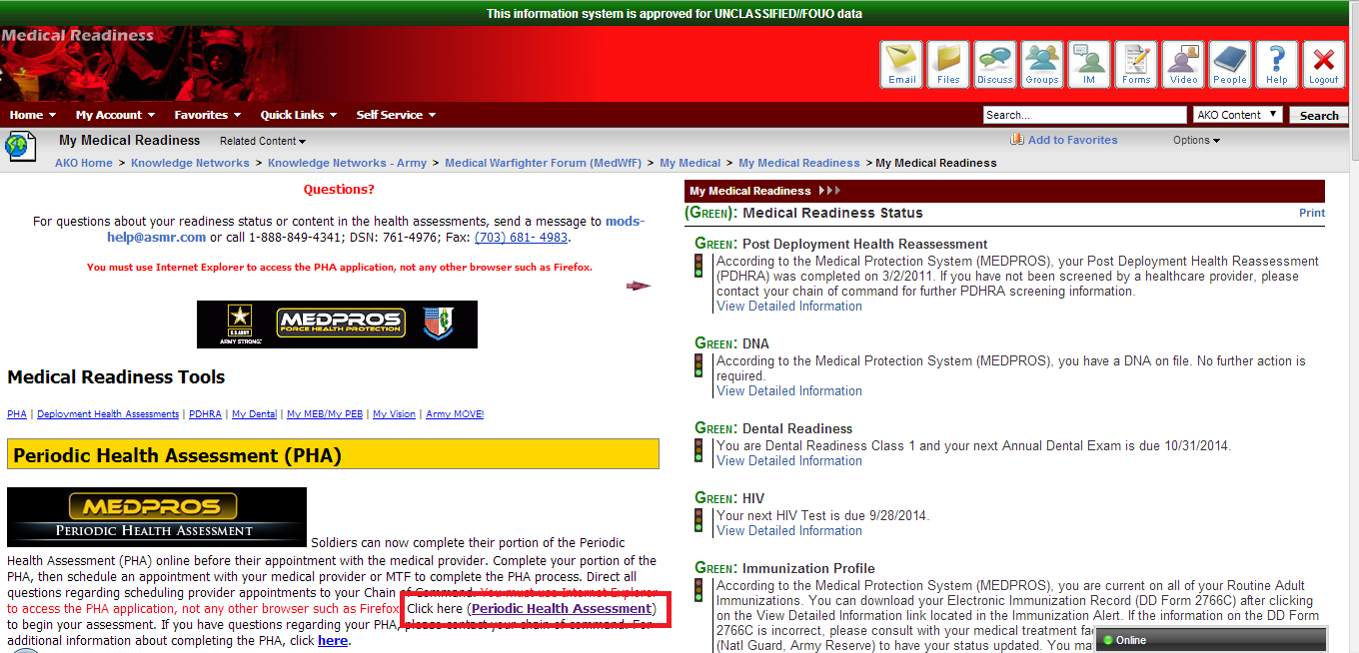Click the Groups icon

(x=1042, y=64)
